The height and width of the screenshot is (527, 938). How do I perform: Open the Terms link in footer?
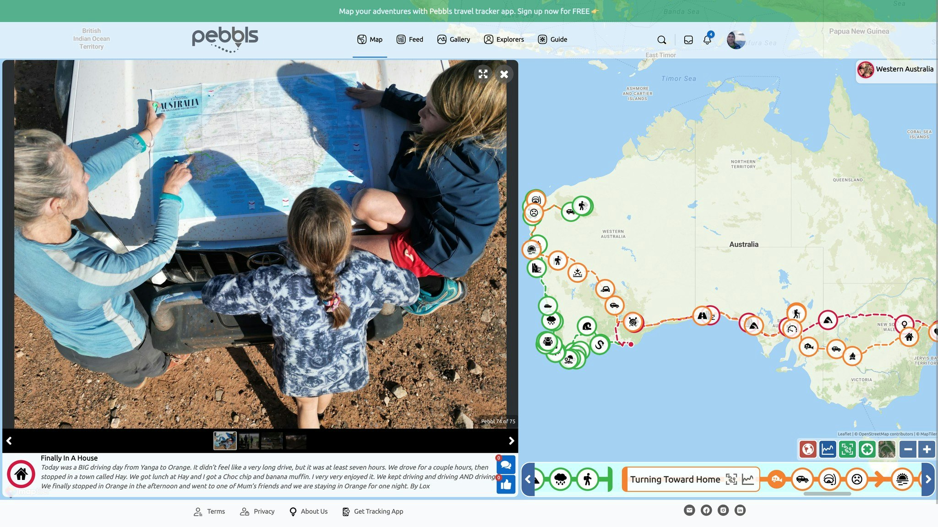(209, 512)
